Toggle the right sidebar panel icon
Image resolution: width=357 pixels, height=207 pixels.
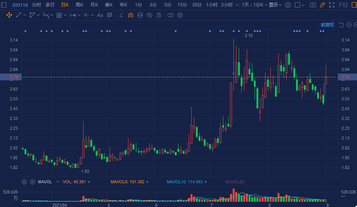point(354,5)
